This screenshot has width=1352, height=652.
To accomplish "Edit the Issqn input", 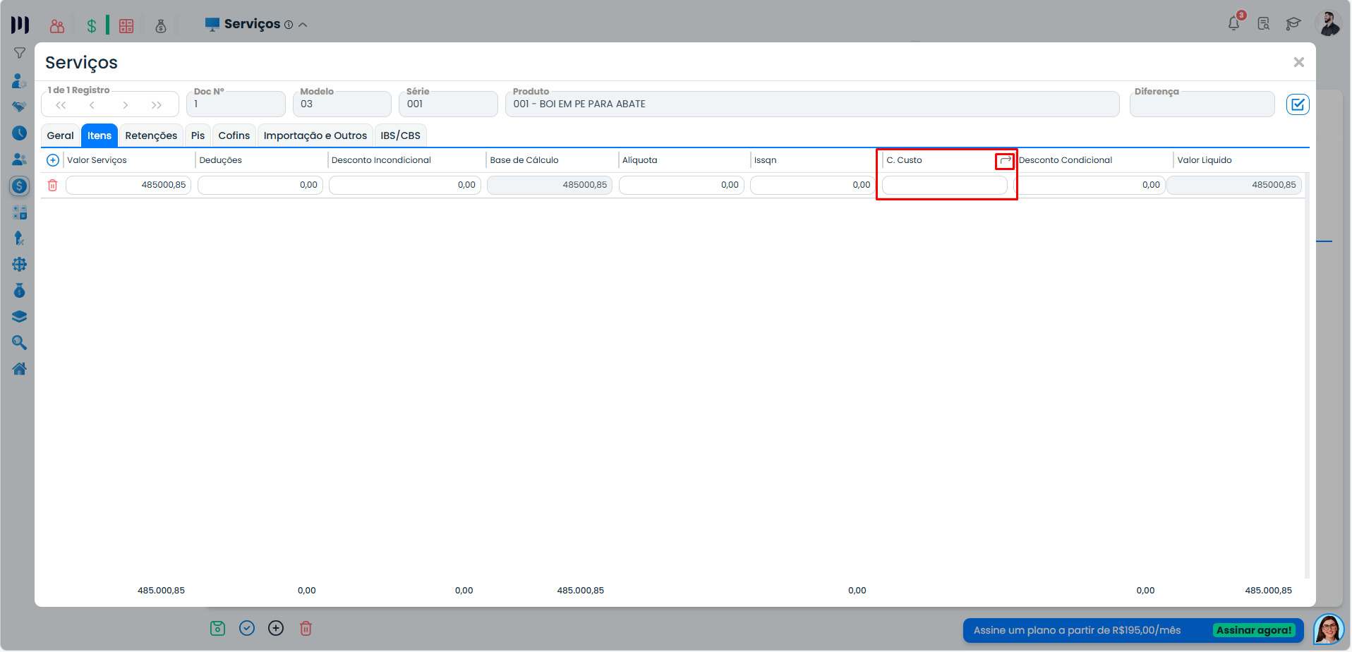I will coord(813,185).
